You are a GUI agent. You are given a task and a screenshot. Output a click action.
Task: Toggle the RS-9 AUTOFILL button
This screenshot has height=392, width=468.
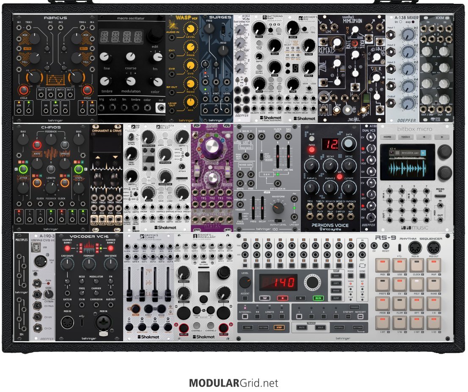click(339, 328)
